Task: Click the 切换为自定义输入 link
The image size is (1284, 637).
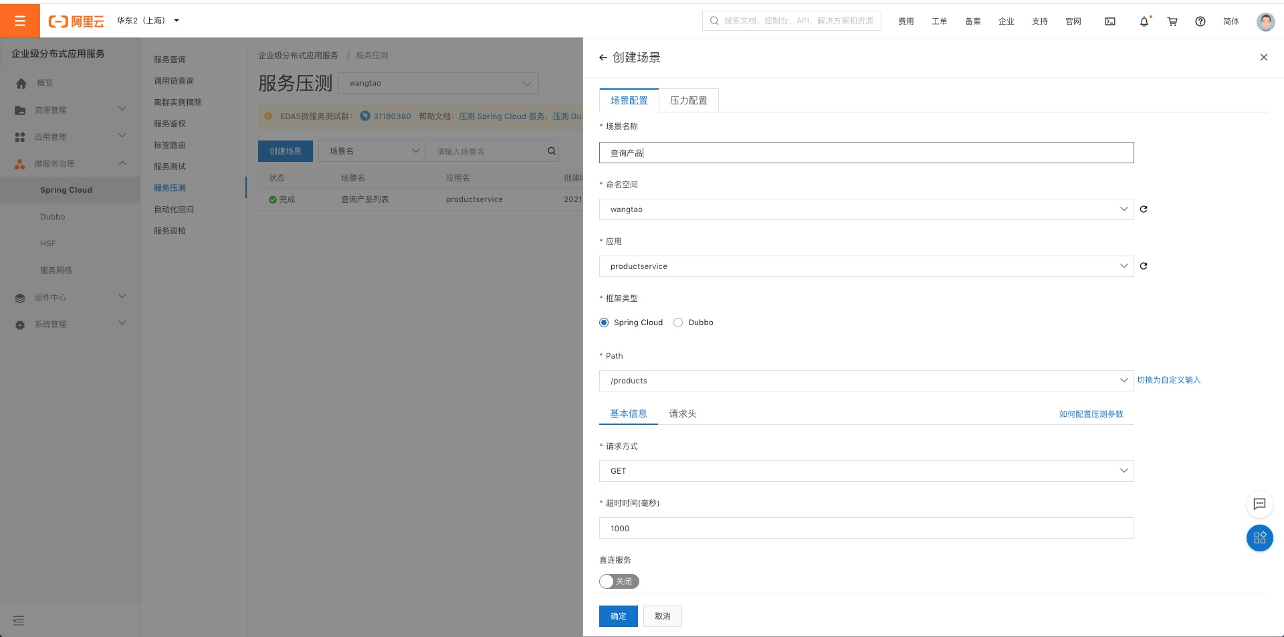Action: click(1169, 380)
